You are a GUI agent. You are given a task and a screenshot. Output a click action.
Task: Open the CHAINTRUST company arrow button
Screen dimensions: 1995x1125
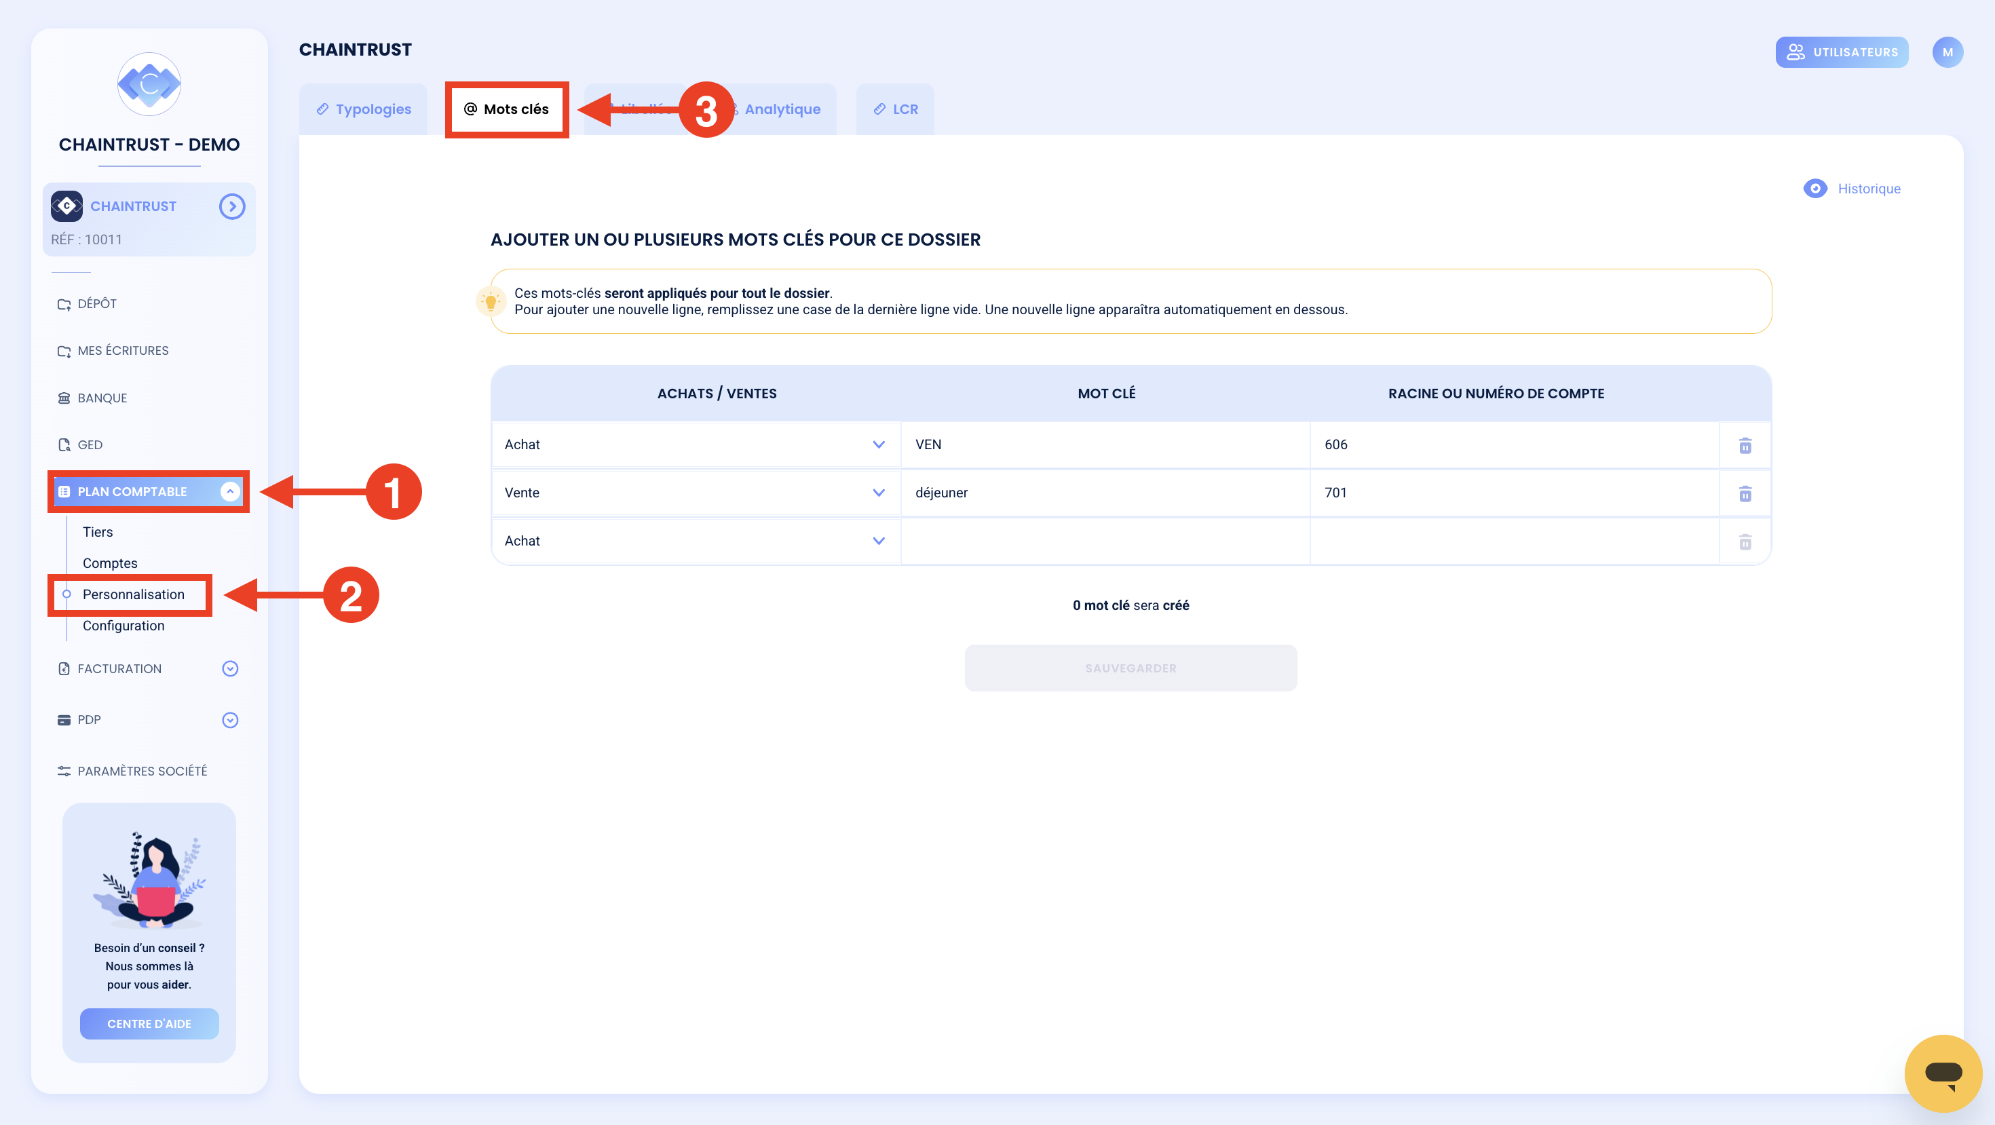coord(231,206)
